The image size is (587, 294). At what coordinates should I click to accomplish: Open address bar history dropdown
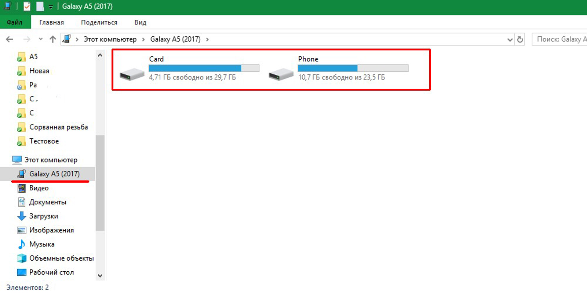click(x=510, y=40)
